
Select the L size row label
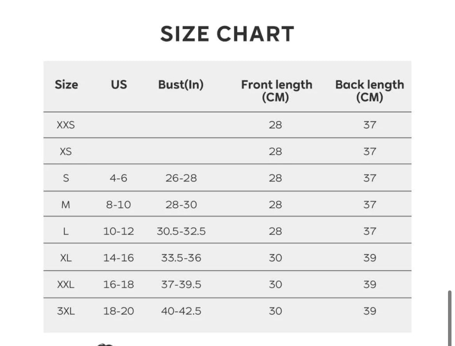click(x=66, y=231)
